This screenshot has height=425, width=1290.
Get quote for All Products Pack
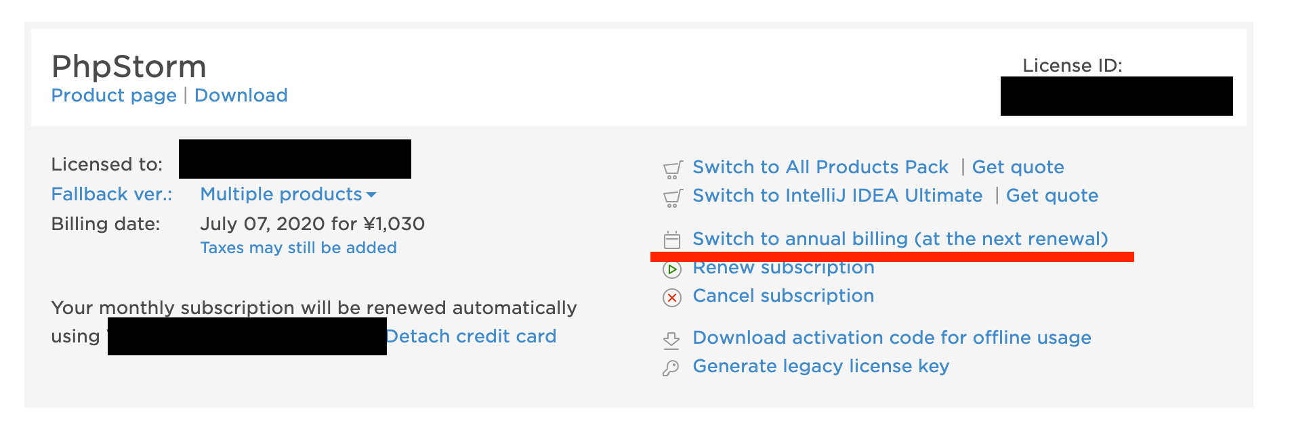tap(1018, 167)
